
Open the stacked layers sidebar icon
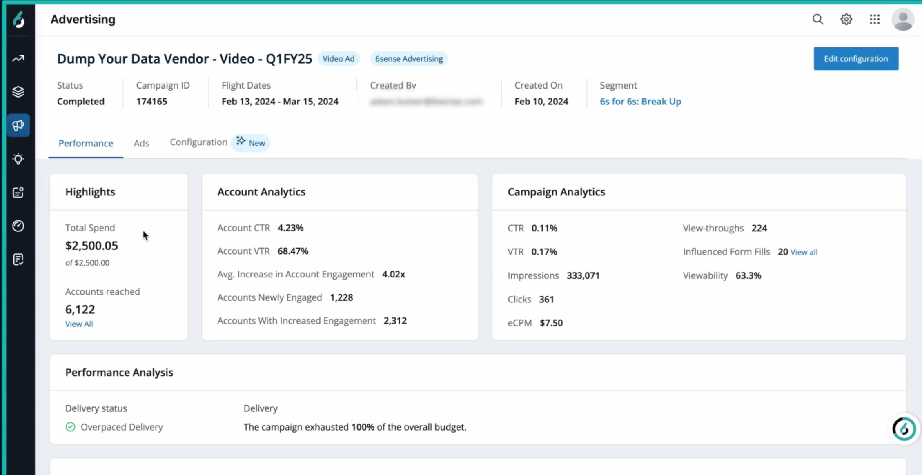pyautogui.click(x=18, y=92)
